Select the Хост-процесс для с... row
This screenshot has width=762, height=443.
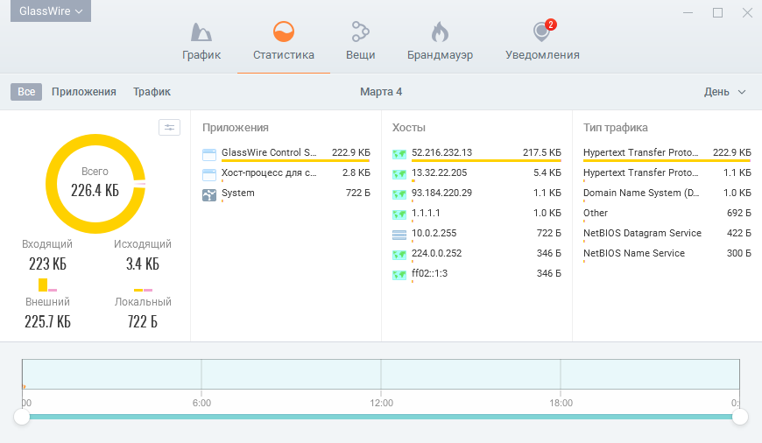[x=286, y=173]
